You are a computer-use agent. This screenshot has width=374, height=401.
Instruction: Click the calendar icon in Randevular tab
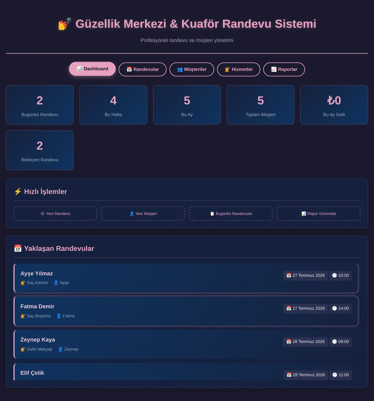tap(129, 69)
